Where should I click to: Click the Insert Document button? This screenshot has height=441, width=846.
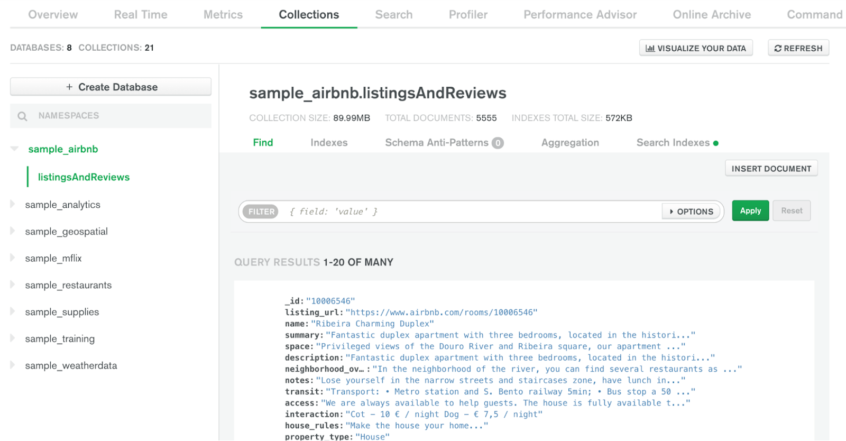coord(771,169)
